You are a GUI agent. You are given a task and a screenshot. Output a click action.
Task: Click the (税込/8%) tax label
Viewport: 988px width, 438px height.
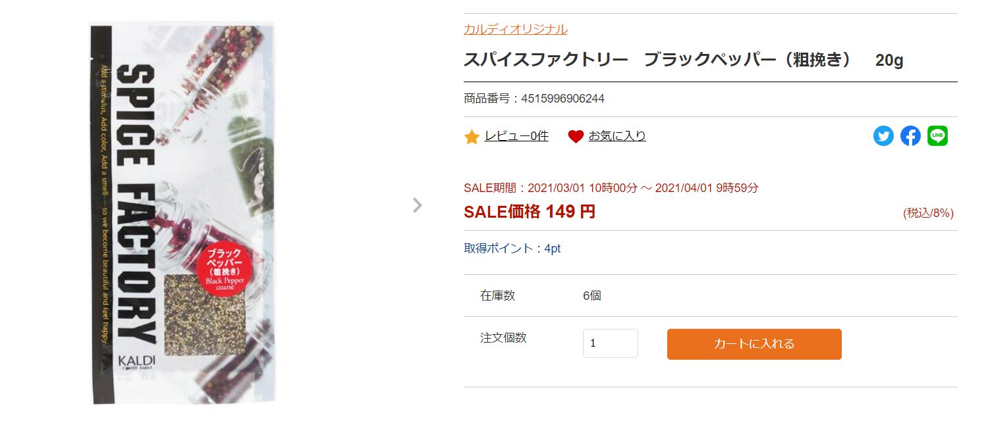[x=928, y=213]
